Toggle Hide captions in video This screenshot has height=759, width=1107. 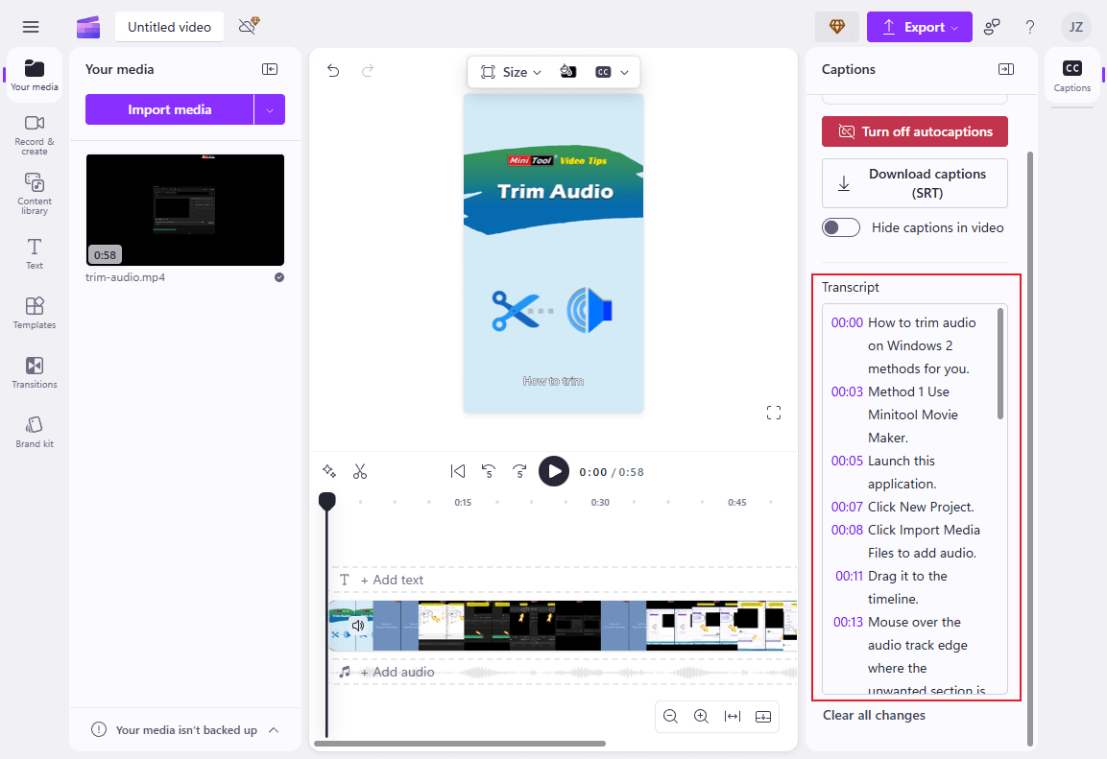841,227
